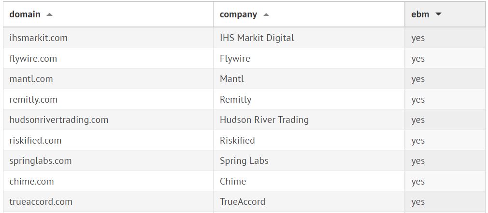Select the ihsmarkit.com domain cell
Image resolution: width=488 pixels, height=213 pixels.
click(x=39, y=38)
